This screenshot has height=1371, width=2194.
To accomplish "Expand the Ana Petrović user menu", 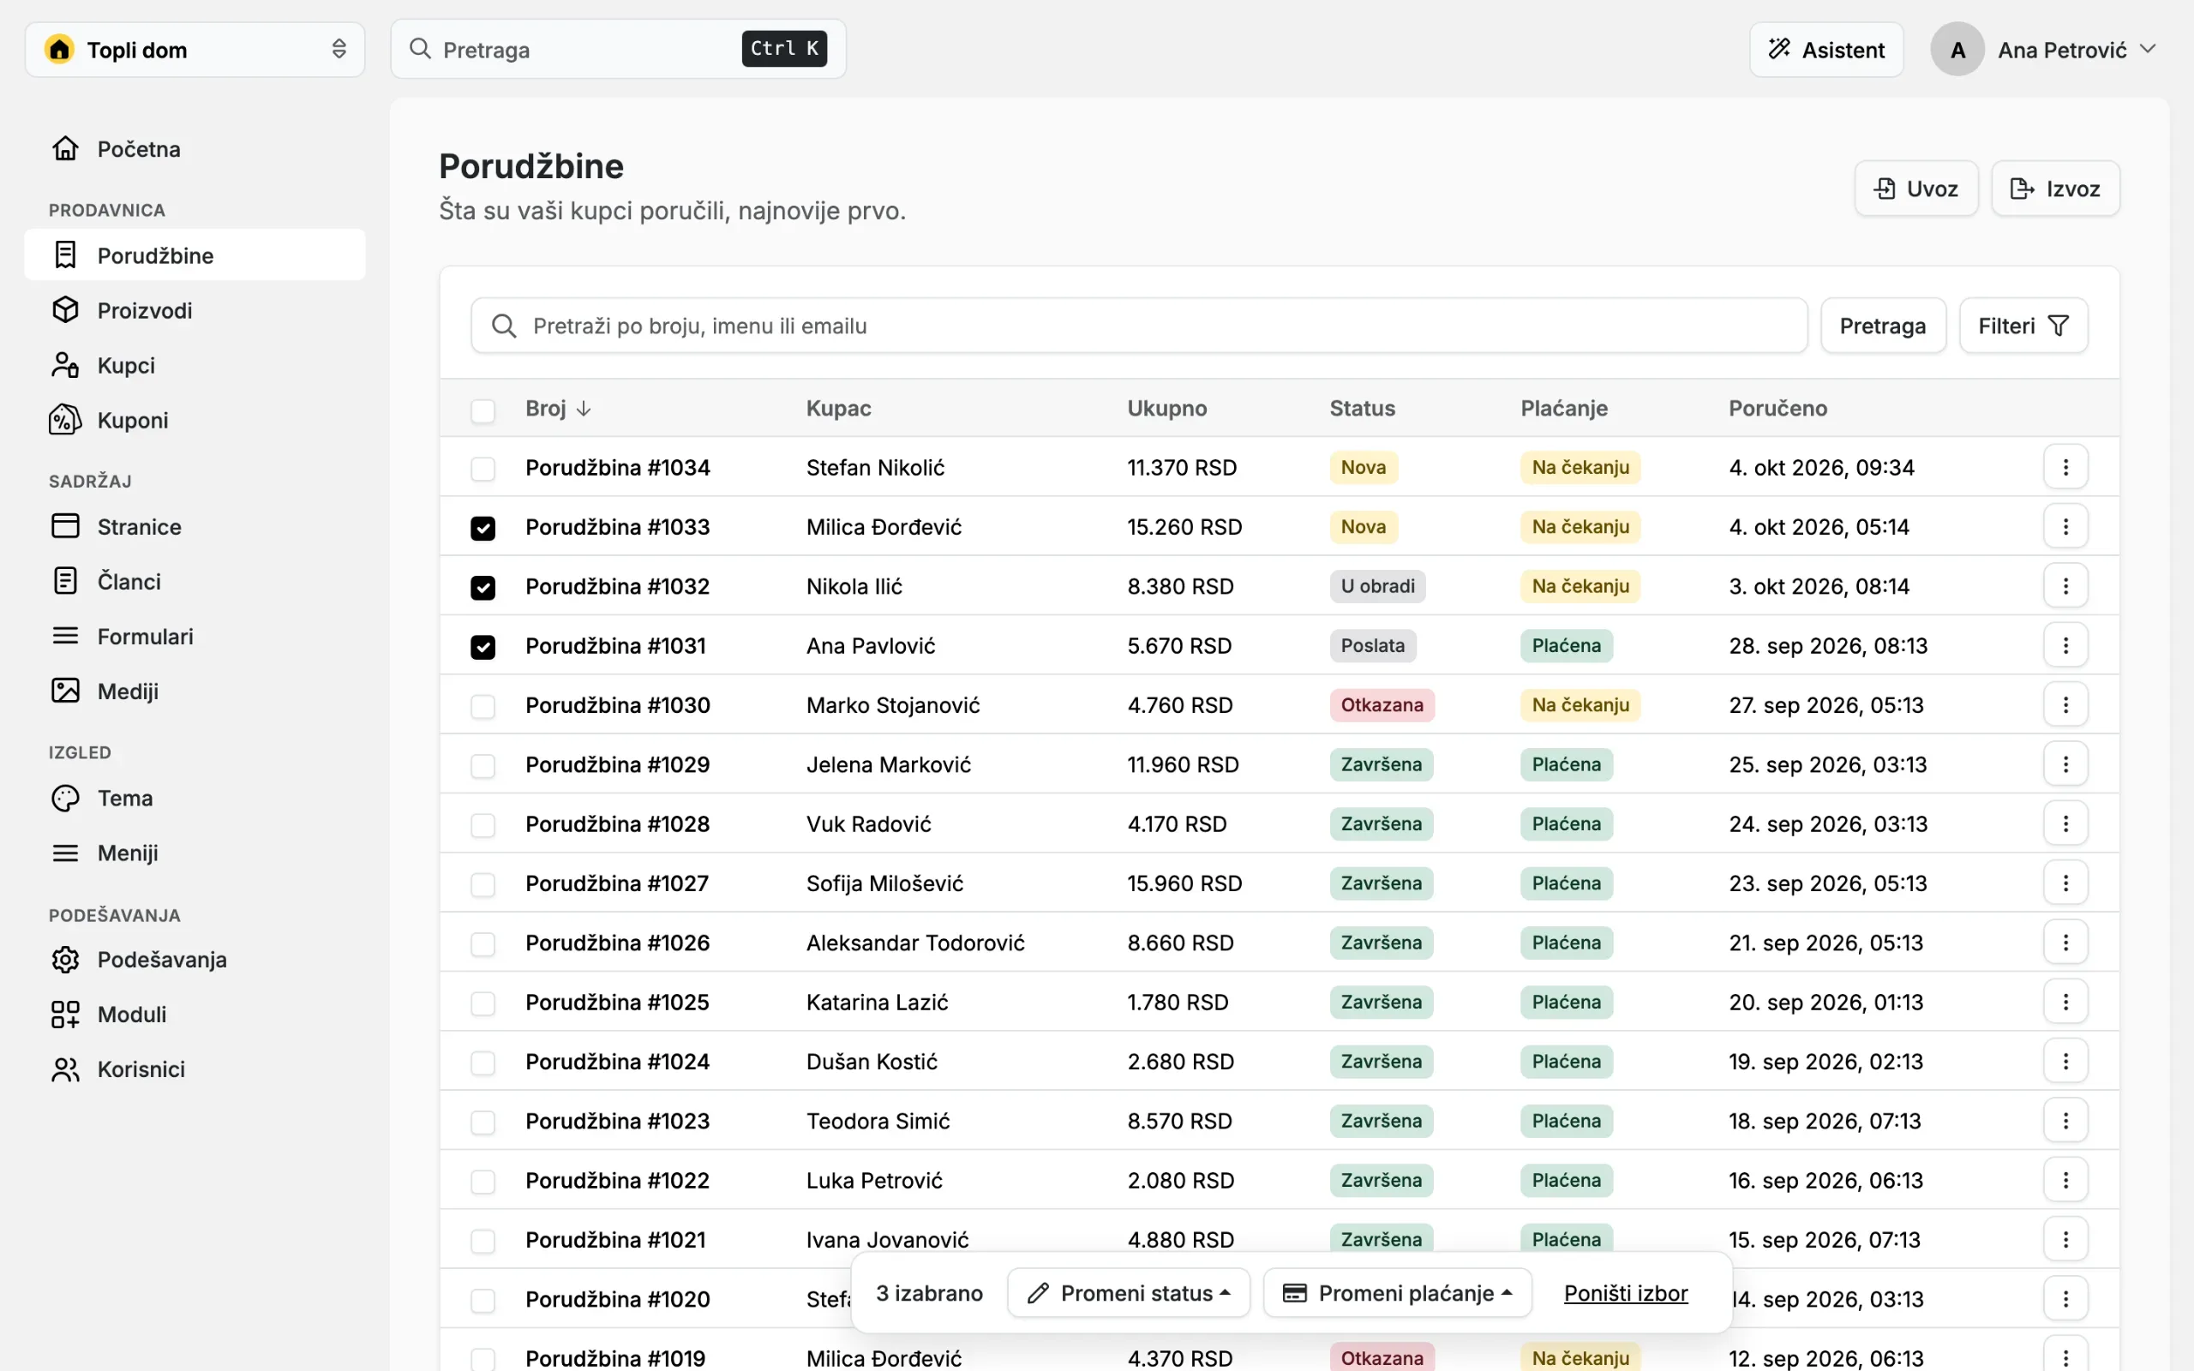I will (x=2043, y=50).
